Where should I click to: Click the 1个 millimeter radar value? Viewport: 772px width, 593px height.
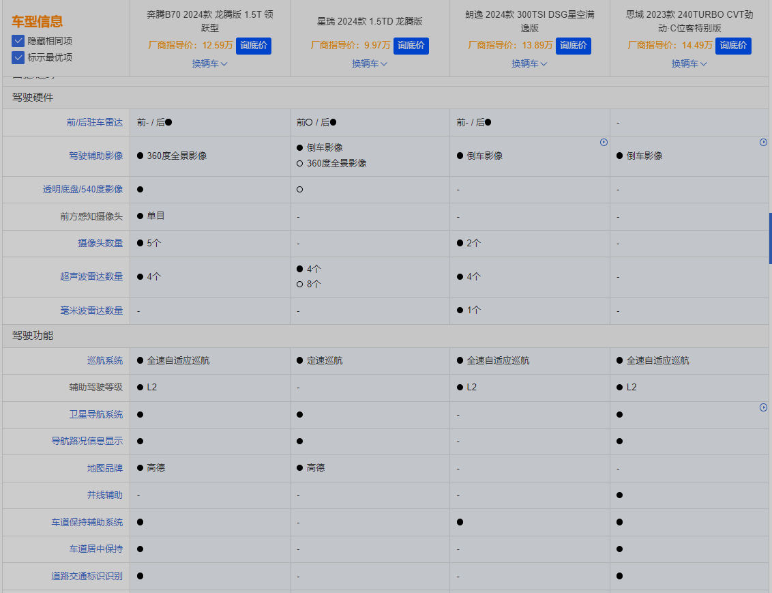pos(474,310)
